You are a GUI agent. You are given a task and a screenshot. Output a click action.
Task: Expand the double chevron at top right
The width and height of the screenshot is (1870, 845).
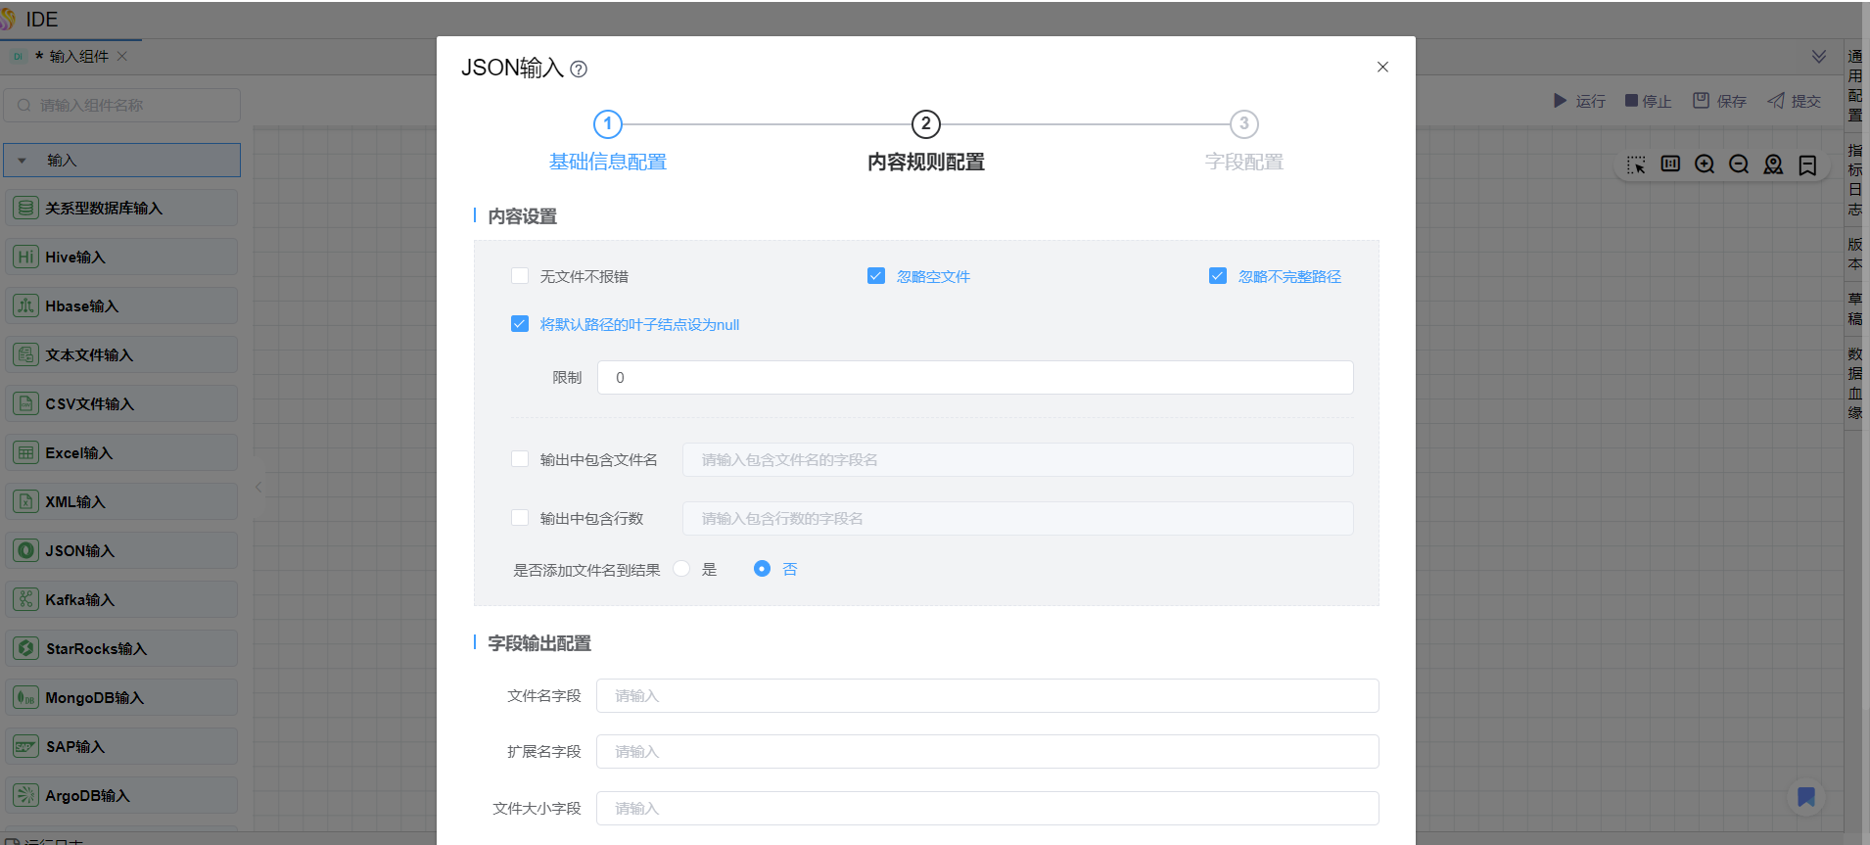(1818, 57)
